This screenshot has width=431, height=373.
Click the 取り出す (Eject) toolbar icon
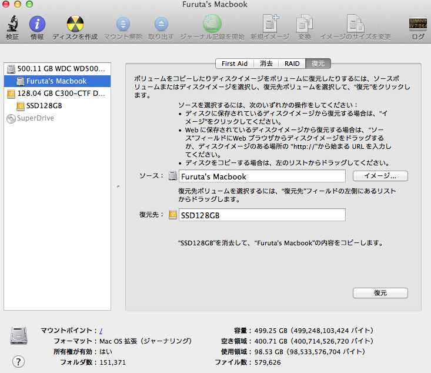[161, 24]
